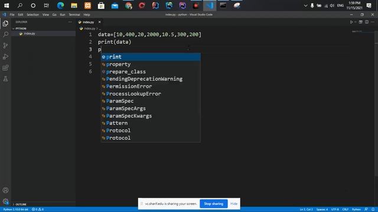This screenshot has width=378, height=212.
Task: Click the minimap code overview
Action: (x=357, y=31)
